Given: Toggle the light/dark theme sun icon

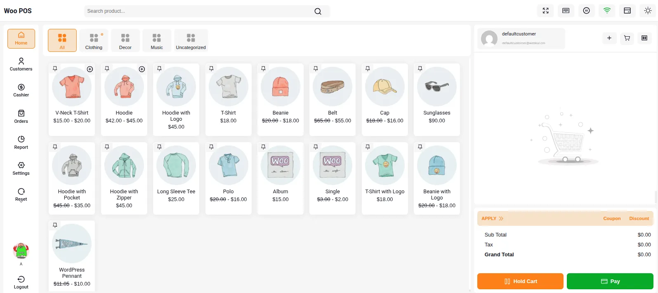Looking at the screenshot, I should [648, 11].
